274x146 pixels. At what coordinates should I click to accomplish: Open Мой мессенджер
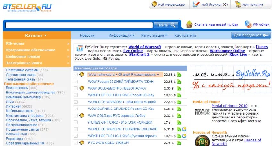point(171,5)
